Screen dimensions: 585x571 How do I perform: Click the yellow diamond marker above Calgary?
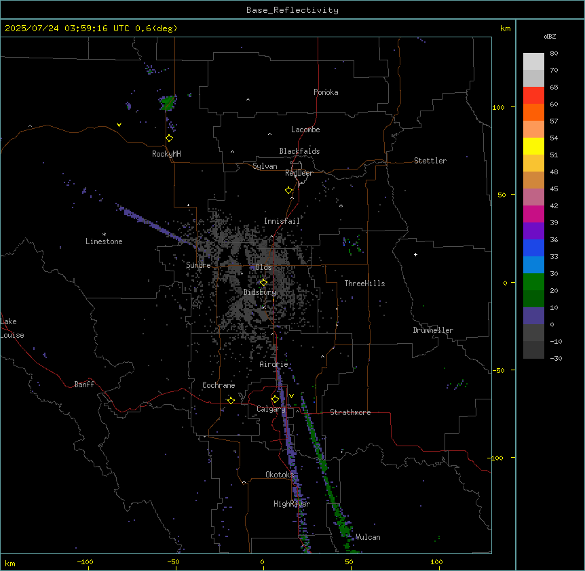tap(275, 399)
